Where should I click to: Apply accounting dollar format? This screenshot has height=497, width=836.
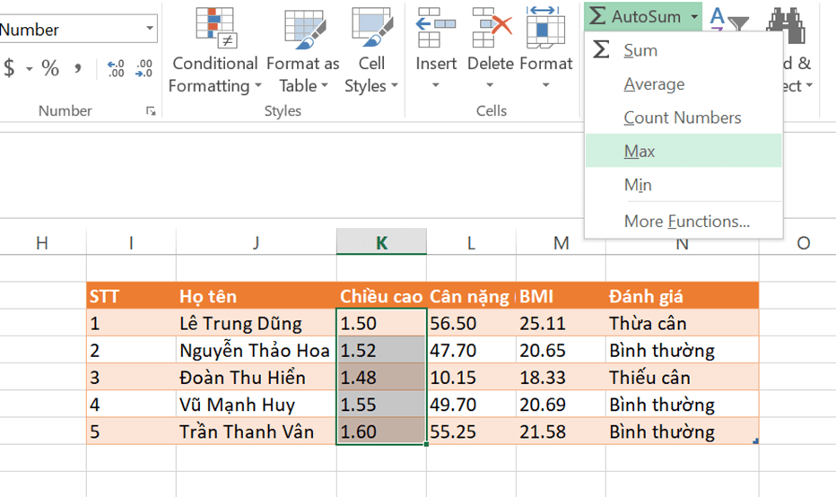(x=9, y=68)
